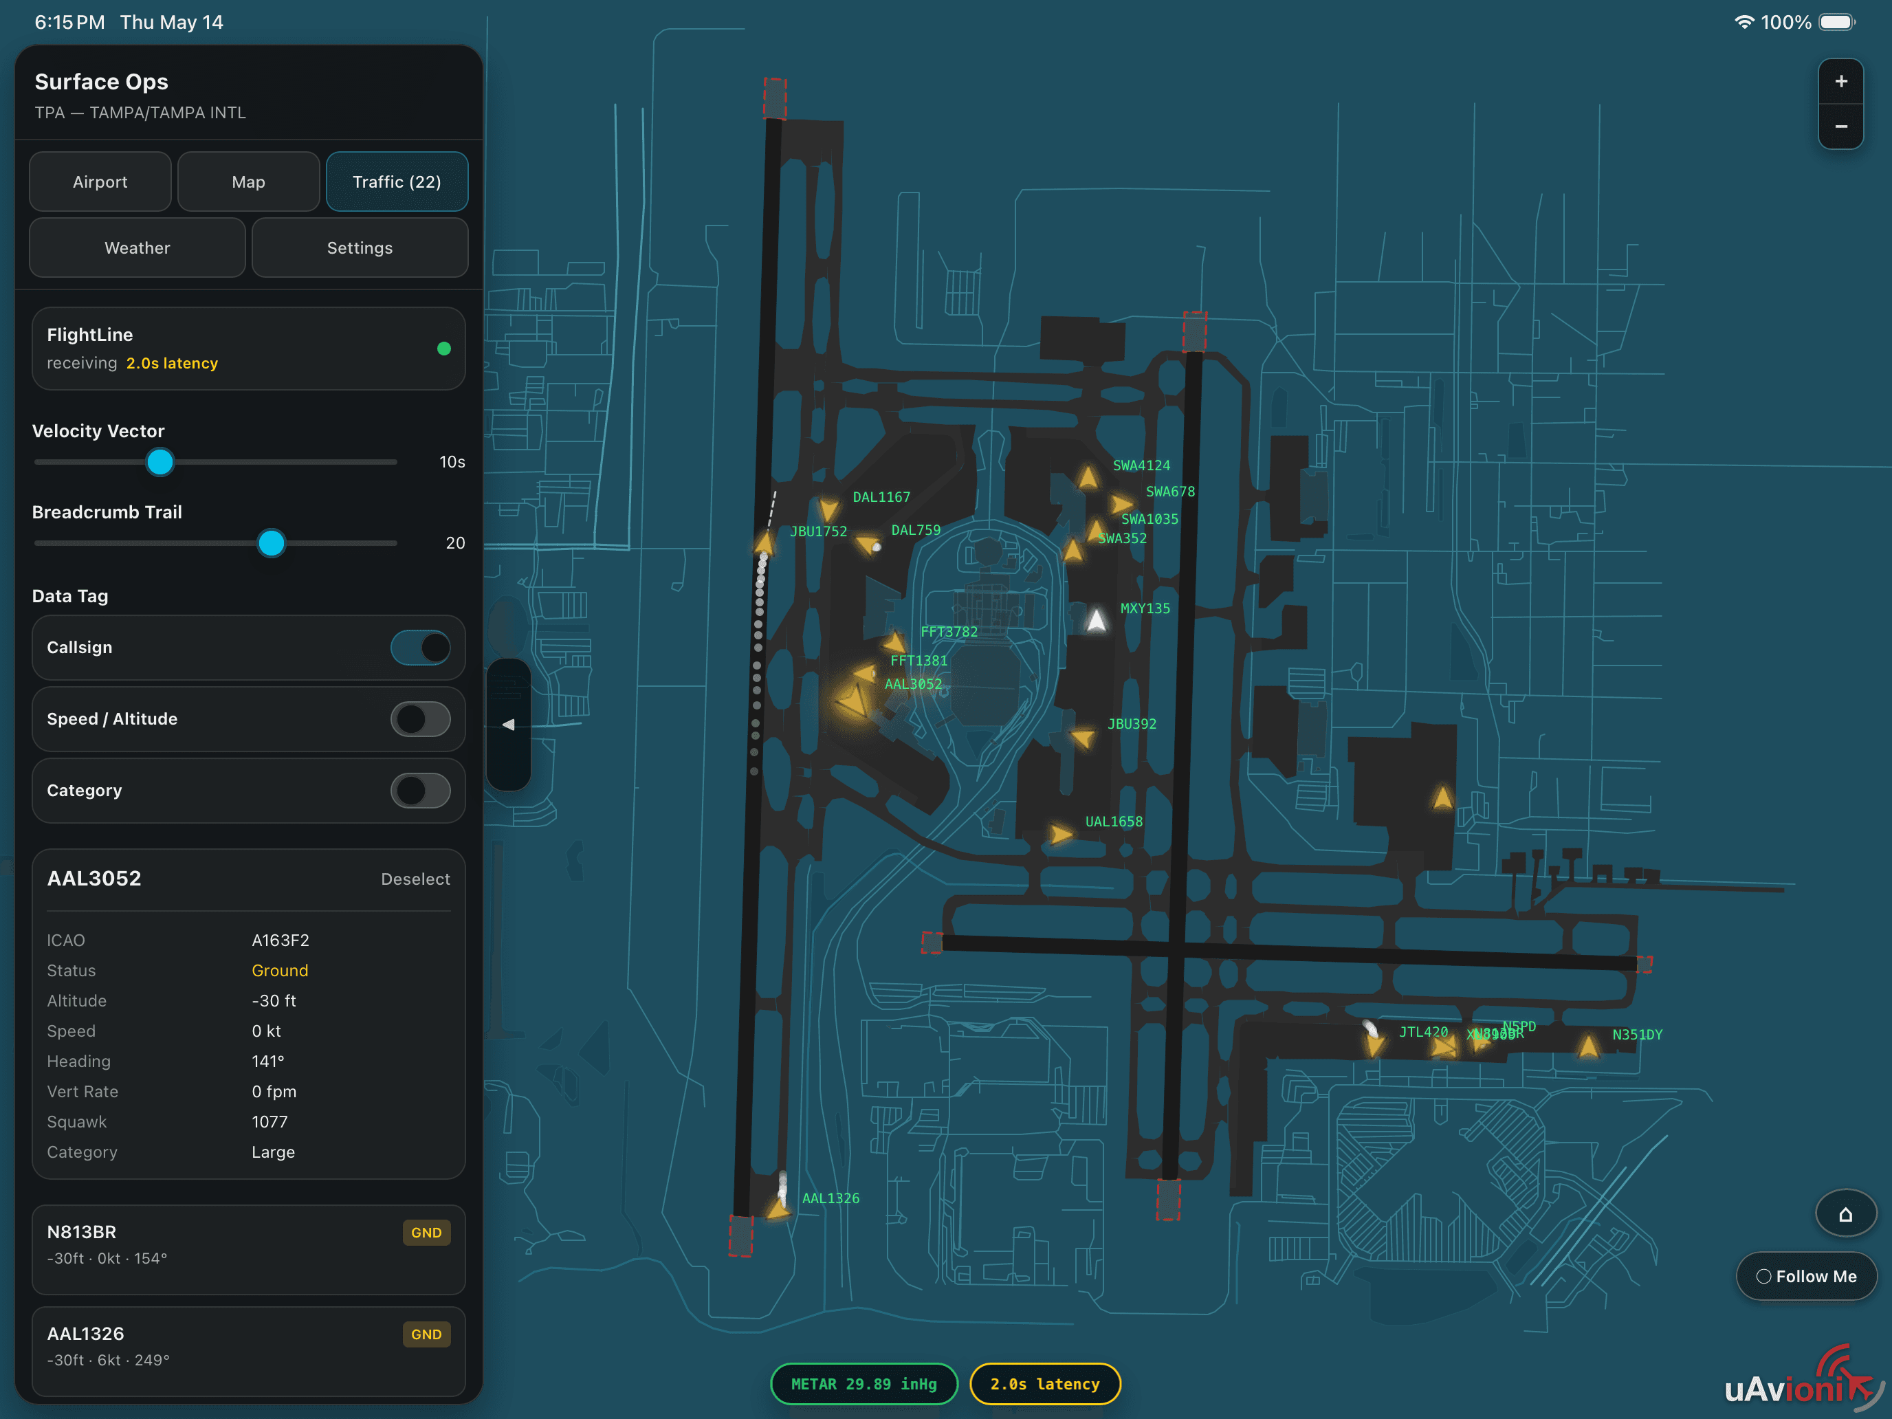Click the yellow Ground status value
Screen dimensions: 1892x1419
(280, 971)
